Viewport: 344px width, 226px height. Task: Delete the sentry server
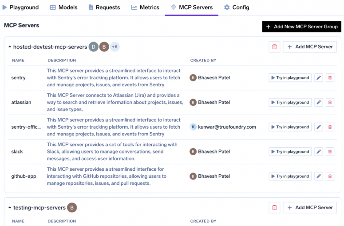[330, 77]
